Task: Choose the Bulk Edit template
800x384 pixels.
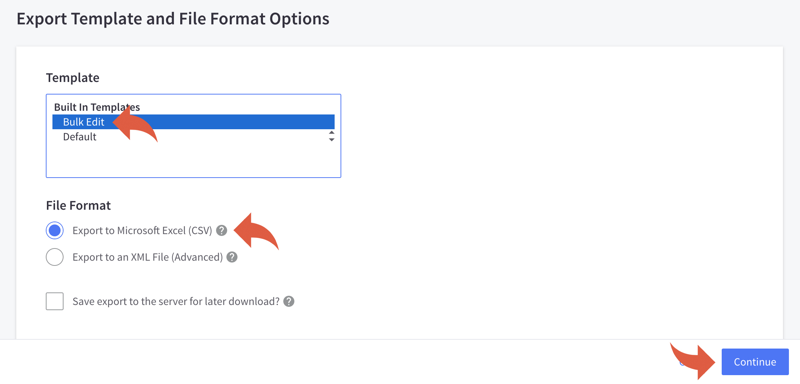Action: pyautogui.click(x=194, y=122)
